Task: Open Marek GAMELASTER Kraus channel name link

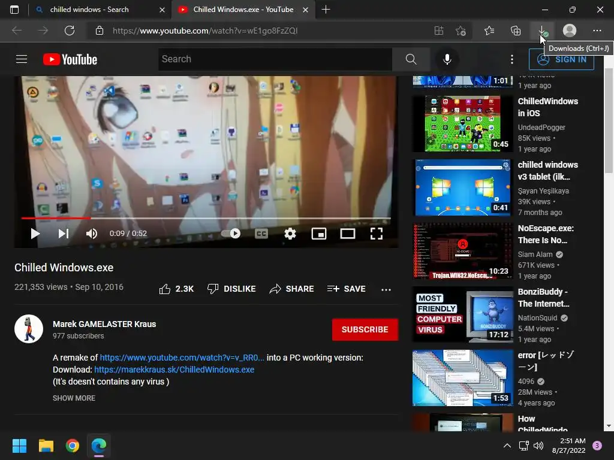Action: [x=104, y=324]
